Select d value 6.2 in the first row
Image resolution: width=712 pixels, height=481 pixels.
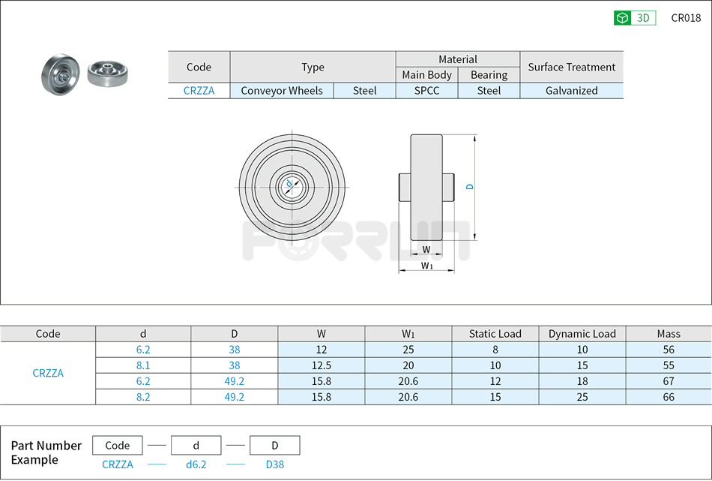tap(143, 349)
